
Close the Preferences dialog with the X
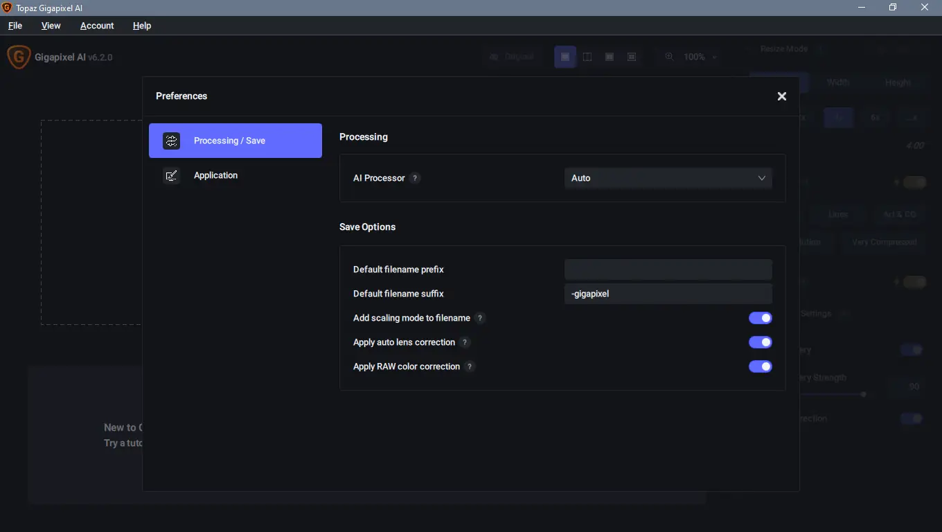pyautogui.click(x=782, y=96)
